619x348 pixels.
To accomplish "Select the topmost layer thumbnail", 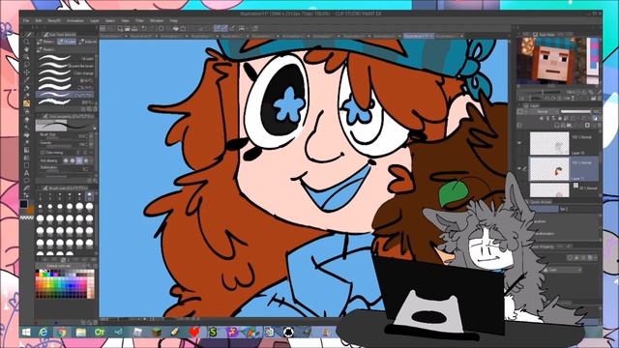I will click(549, 143).
